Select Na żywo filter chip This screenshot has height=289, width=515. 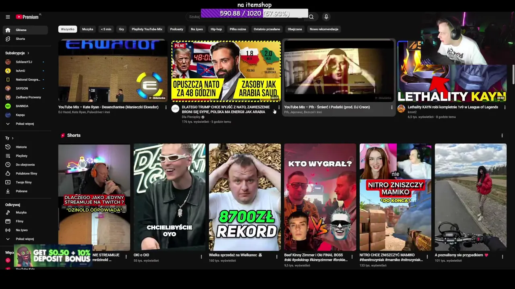(197, 29)
